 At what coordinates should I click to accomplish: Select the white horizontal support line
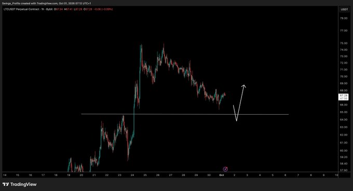[185, 114]
